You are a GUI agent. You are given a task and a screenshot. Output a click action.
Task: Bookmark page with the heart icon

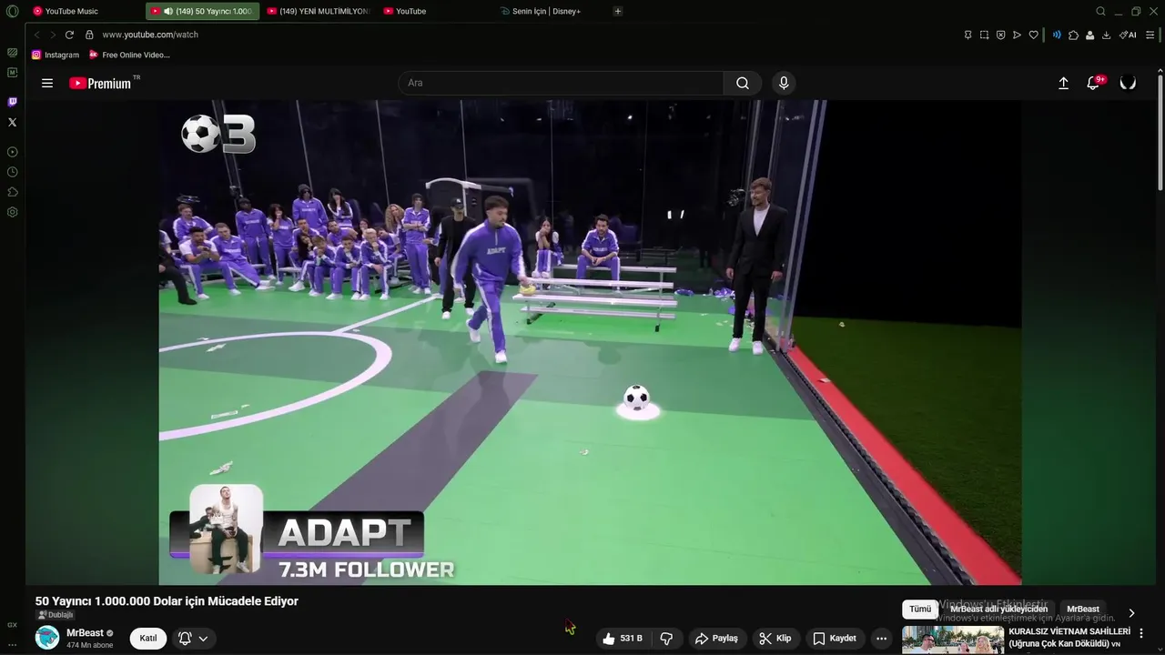[1033, 35]
